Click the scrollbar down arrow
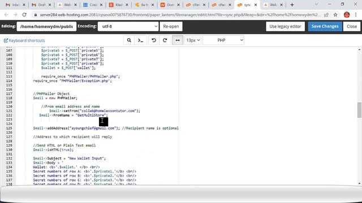Image resolution: width=362 pixels, height=203 pixels. 359,183
